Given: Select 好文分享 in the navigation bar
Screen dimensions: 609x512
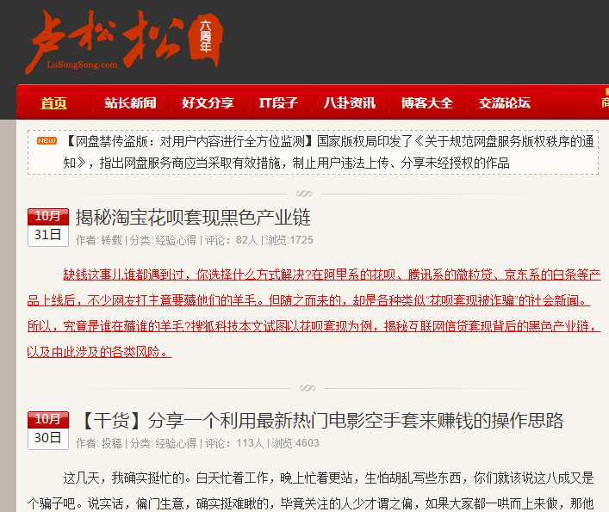Looking at the screenshot, I should pos(208,103).
